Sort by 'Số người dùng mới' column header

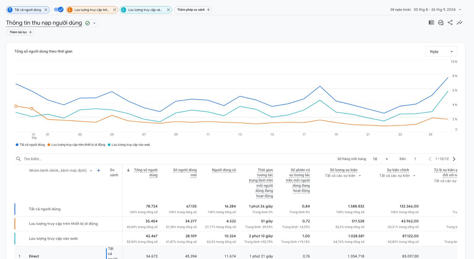pos(185,173)
